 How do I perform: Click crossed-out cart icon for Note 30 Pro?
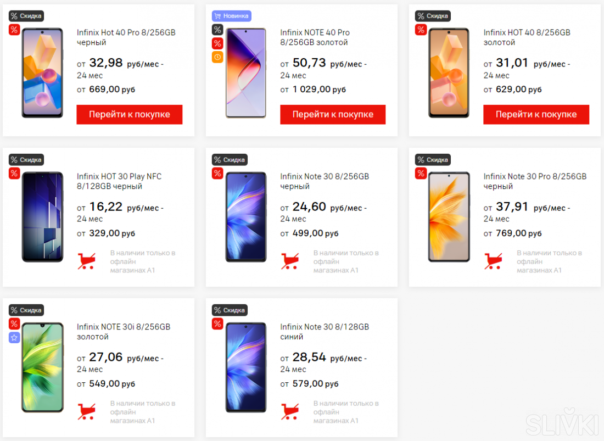pos(493,261)
